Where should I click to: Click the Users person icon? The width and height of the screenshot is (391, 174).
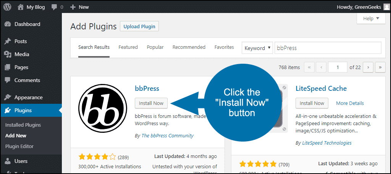click(x=8, y=161)
